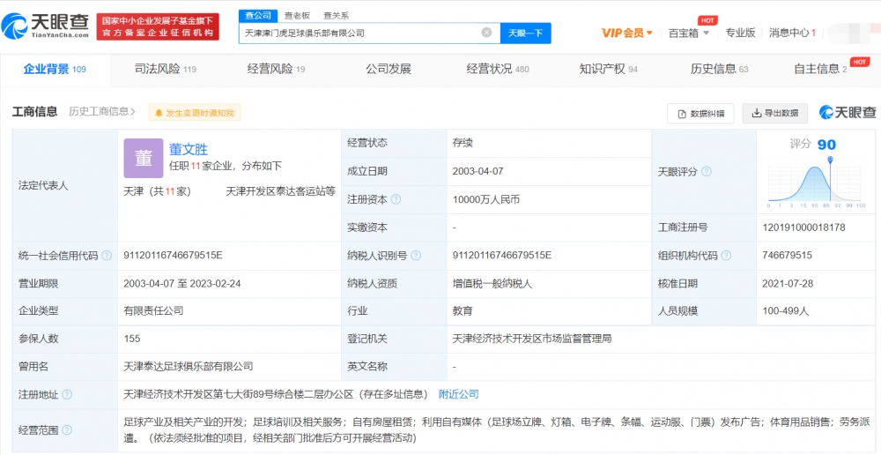This screenshot has width=881, height=455.
Task: Click the help icon next to 天眼评分
Action: pyautogui.click(x=707, y=172)
